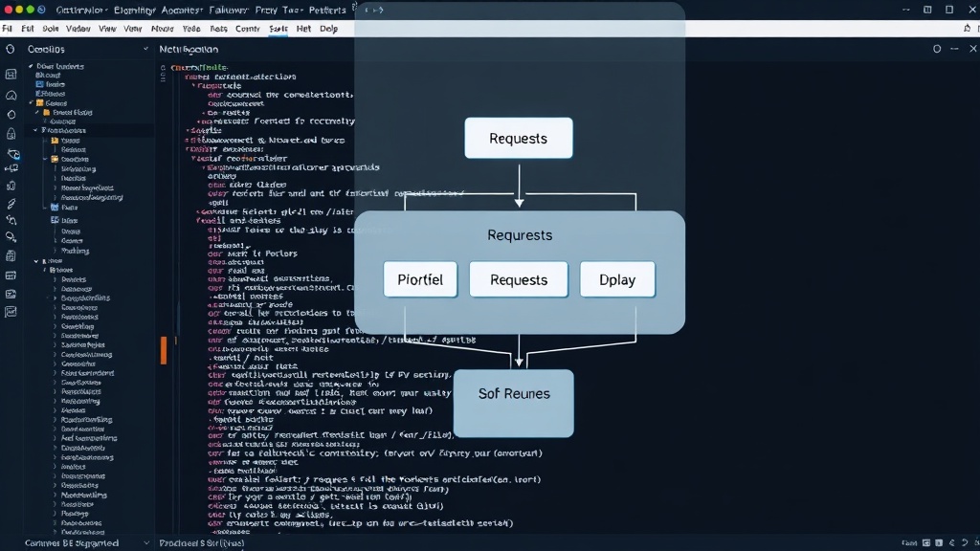Click the forward arrow in title bar center
The height and width of the screenshot is (551, 980).
tap(380, 10)
